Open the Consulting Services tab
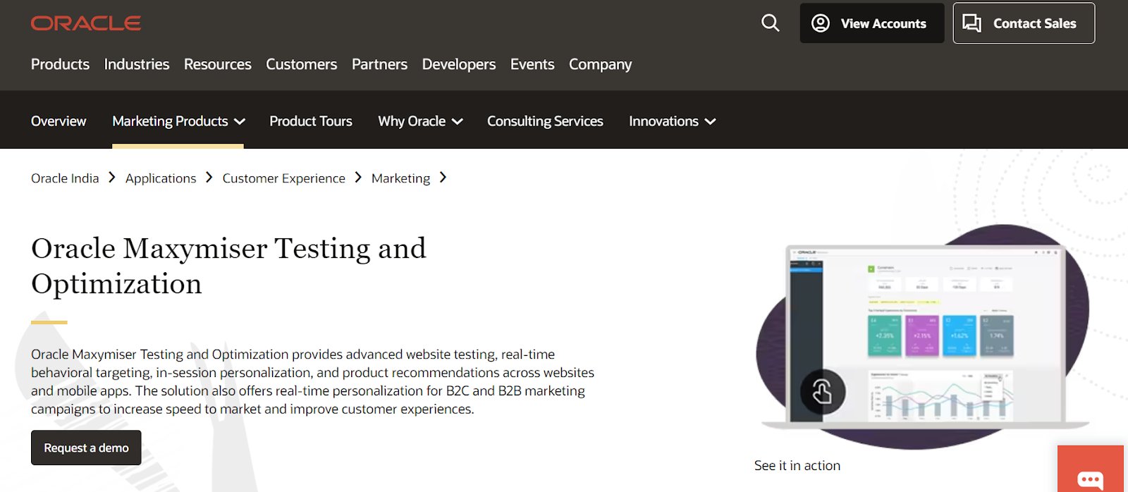 point(545,121)
